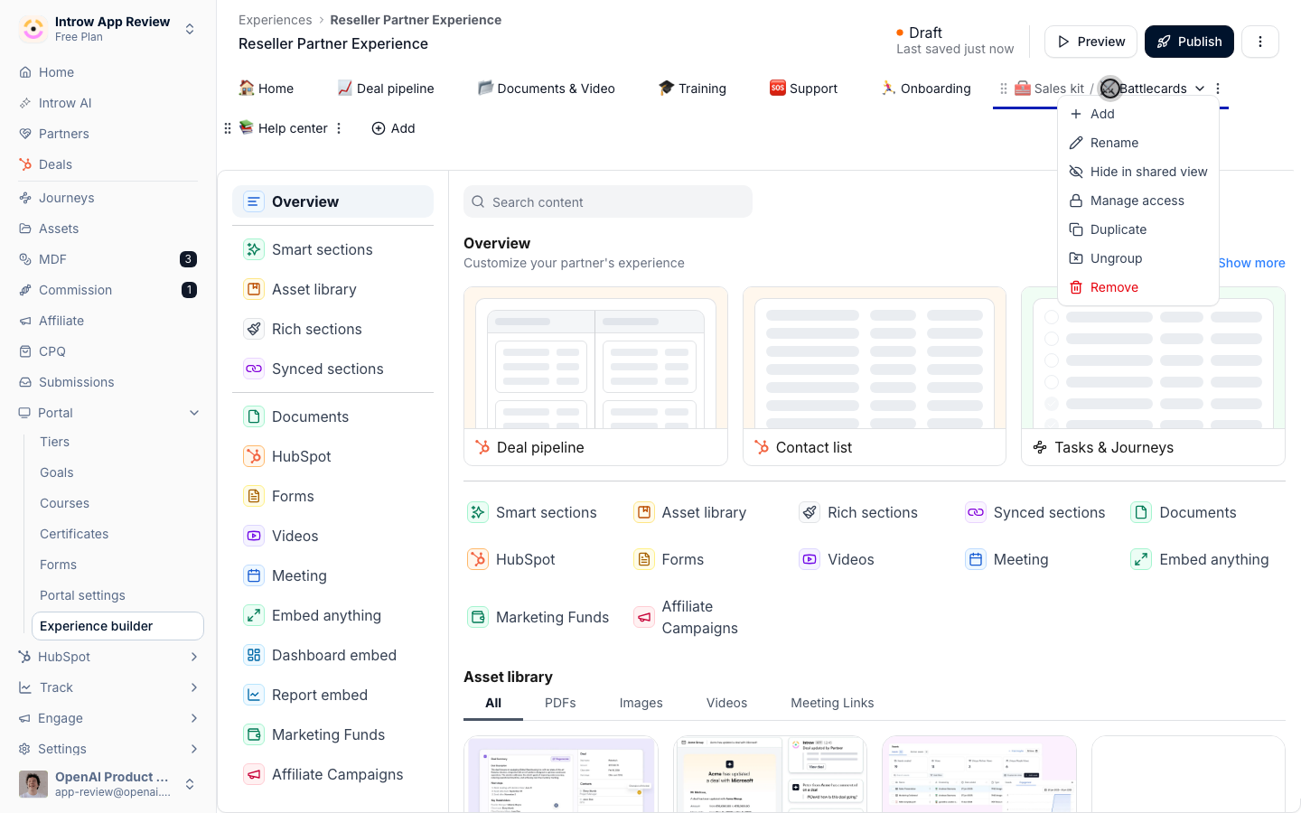Screen dimensions: 1301x813
Task: Select Hide in shared view option
Action: click(x=1138, y=172)
